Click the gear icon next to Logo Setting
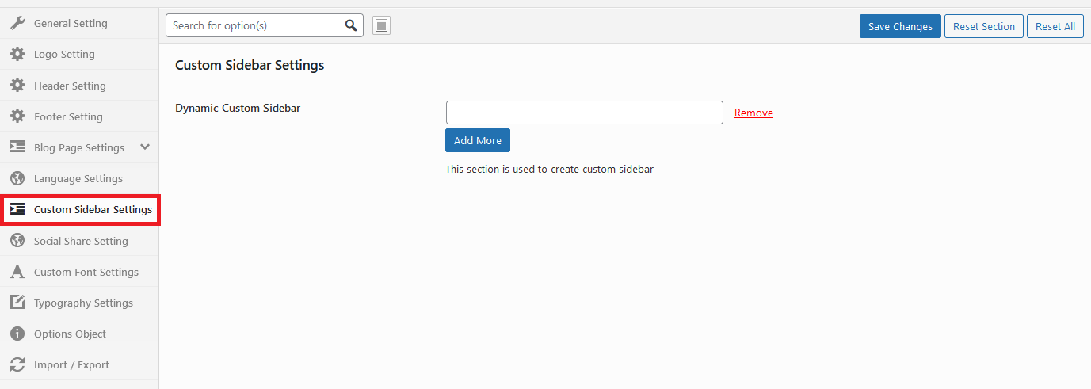Image resolution: width=1091 pixels, height=389 pixels. (17, 54)
